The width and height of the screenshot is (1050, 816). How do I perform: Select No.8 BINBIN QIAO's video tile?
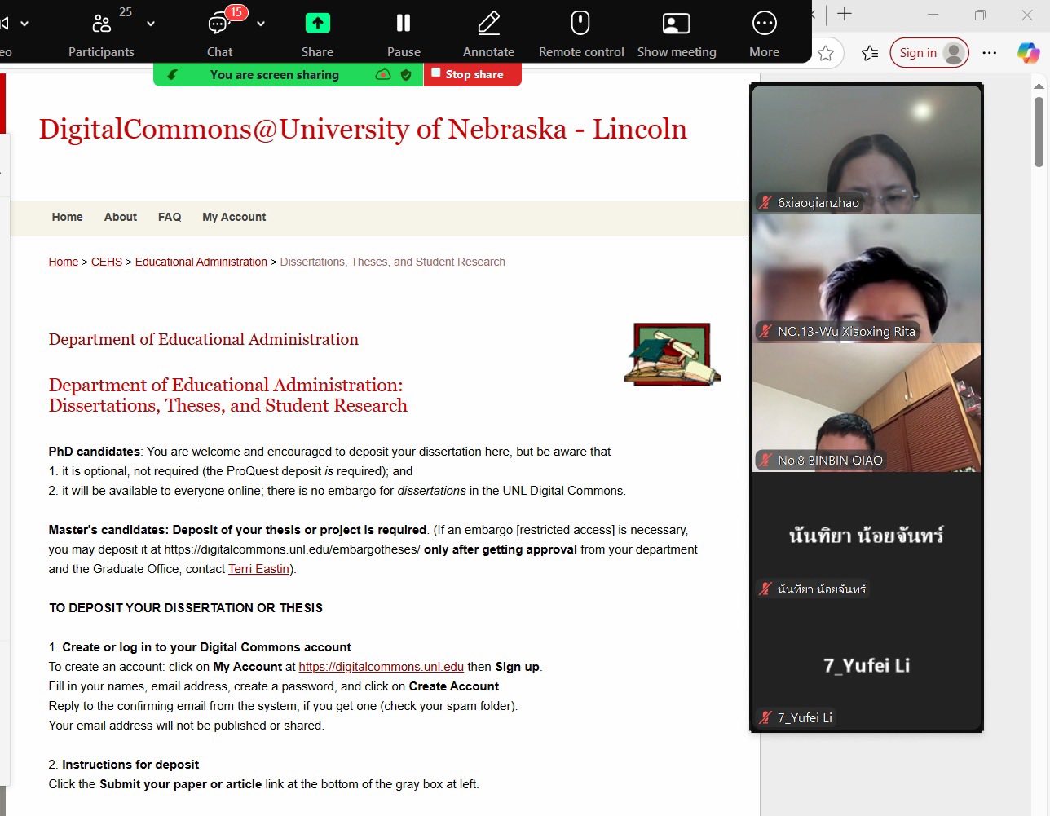point(866,408)
